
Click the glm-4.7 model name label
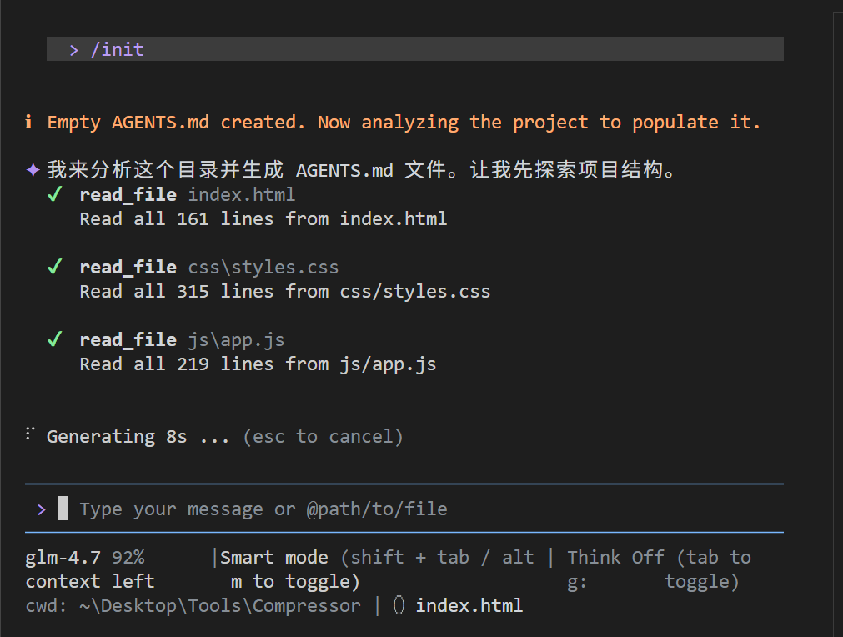[x=63, y=558]
